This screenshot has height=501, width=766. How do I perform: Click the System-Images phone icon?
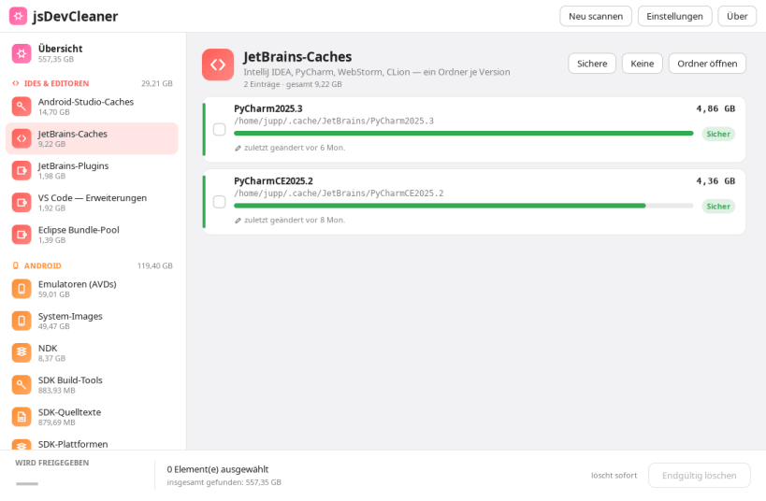click(x=22, y=321)
